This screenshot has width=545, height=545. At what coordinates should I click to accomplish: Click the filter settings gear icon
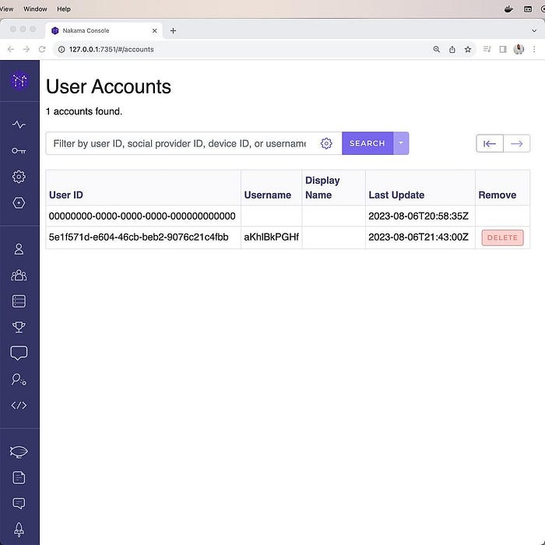[326, 143]
